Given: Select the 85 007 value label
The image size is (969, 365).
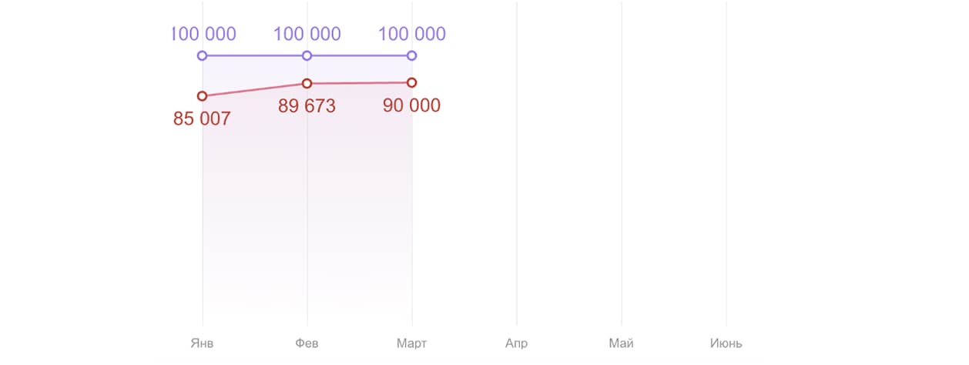Looking at the screenshot, I should pyautogui.click(x=202, y=119).
